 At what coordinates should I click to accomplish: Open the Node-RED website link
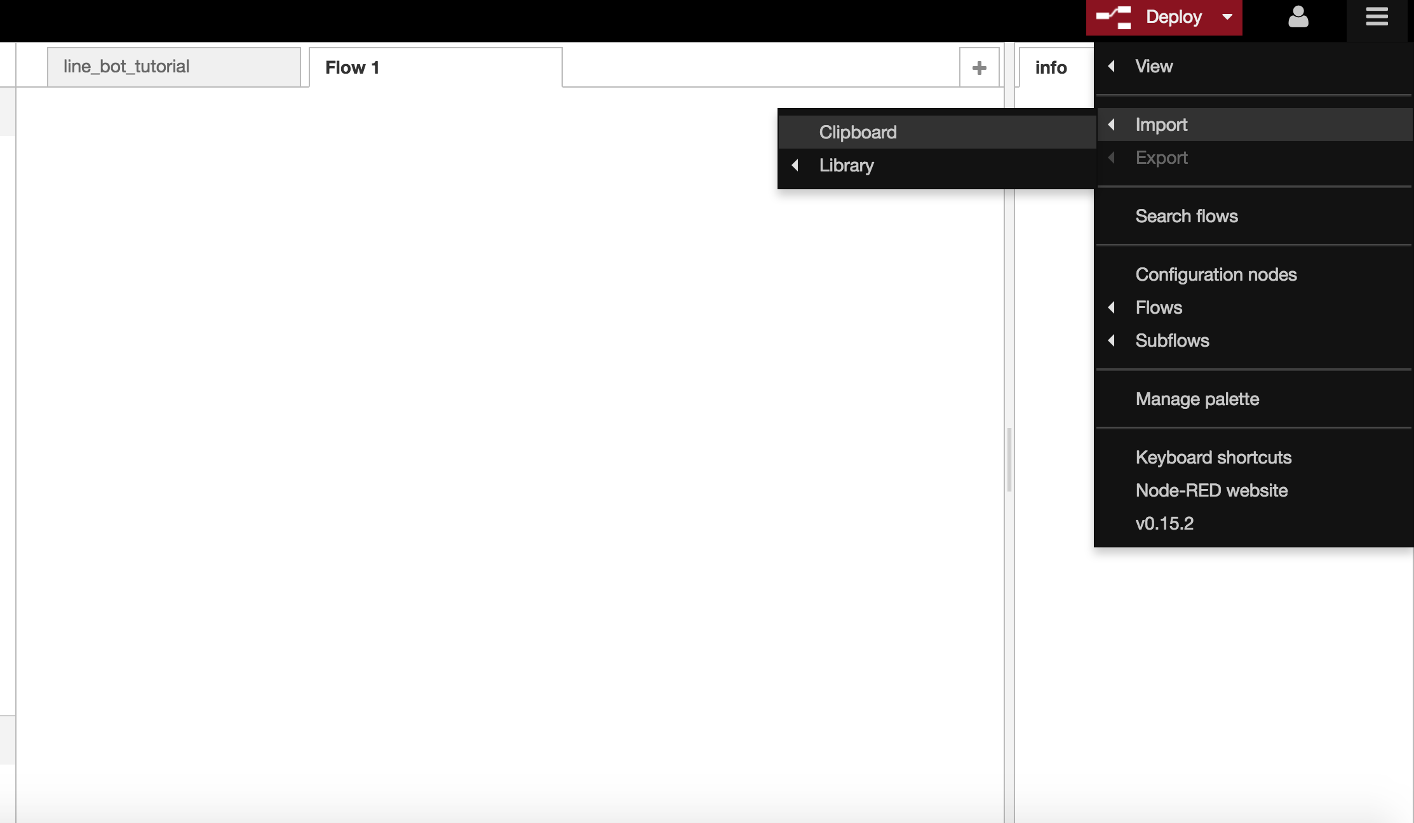[1253, 490]
